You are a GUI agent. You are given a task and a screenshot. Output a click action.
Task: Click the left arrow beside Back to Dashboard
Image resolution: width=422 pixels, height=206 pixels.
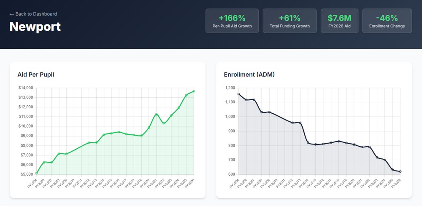(12, 14)
